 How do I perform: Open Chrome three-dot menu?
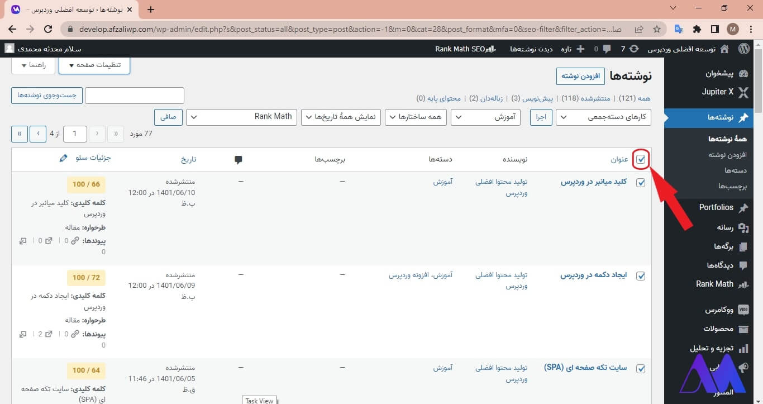[751, 29]
